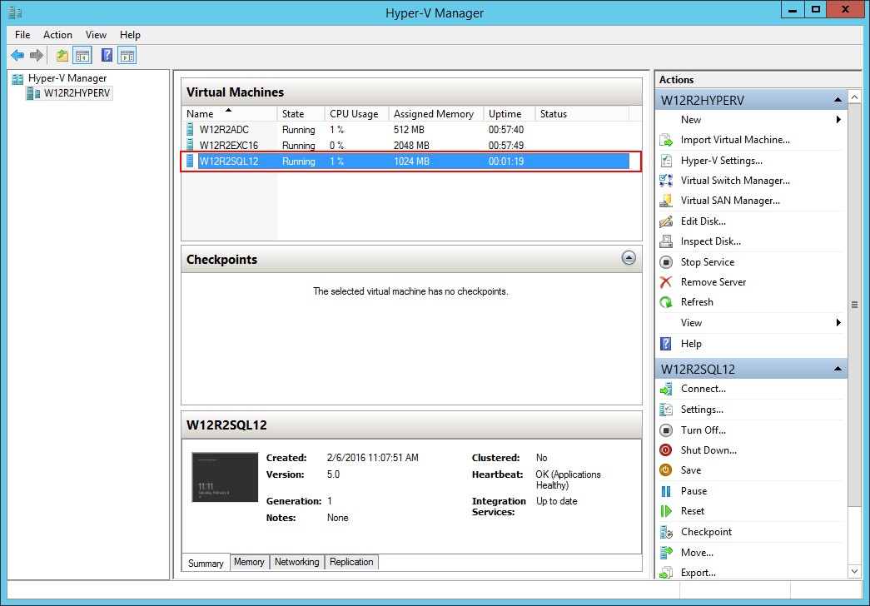Expand the New submenu arrow
This screenshot has width=870, height=606.
[x=838, y=120]
